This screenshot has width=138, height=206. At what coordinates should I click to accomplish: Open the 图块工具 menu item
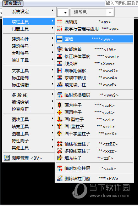point(29,120)
